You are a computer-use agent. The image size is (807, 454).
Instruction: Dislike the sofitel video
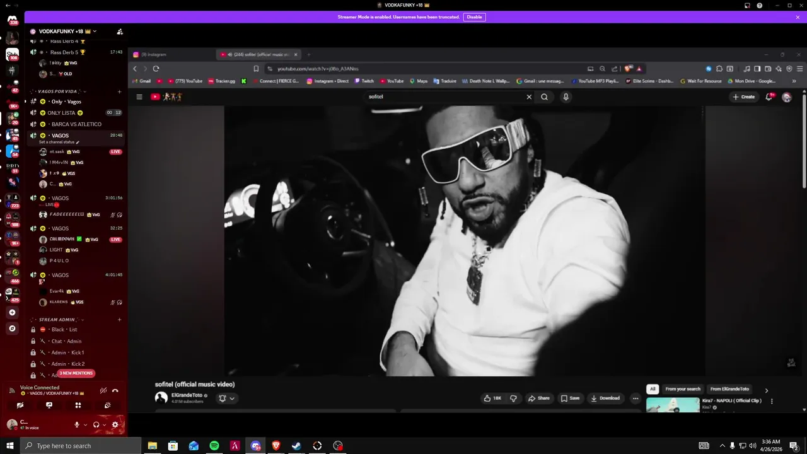[513, 399]
